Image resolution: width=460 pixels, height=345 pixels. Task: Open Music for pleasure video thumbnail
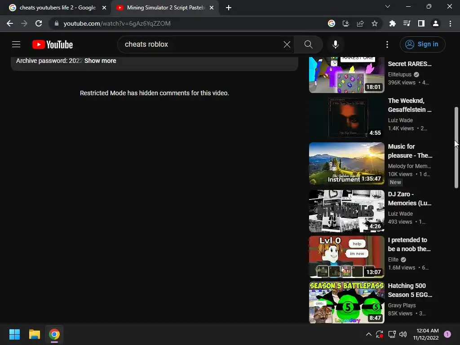346,164
